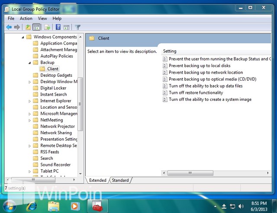Expand the Desktop Window Manager node
Image resolution: width=277 pixels, height=213 pixels.
[x=30, y=82]
